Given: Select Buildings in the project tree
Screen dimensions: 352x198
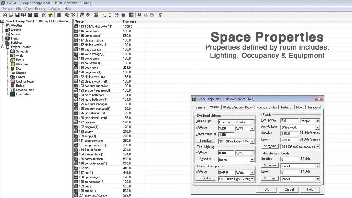Looking at the screenshot, I should [16, 43].
